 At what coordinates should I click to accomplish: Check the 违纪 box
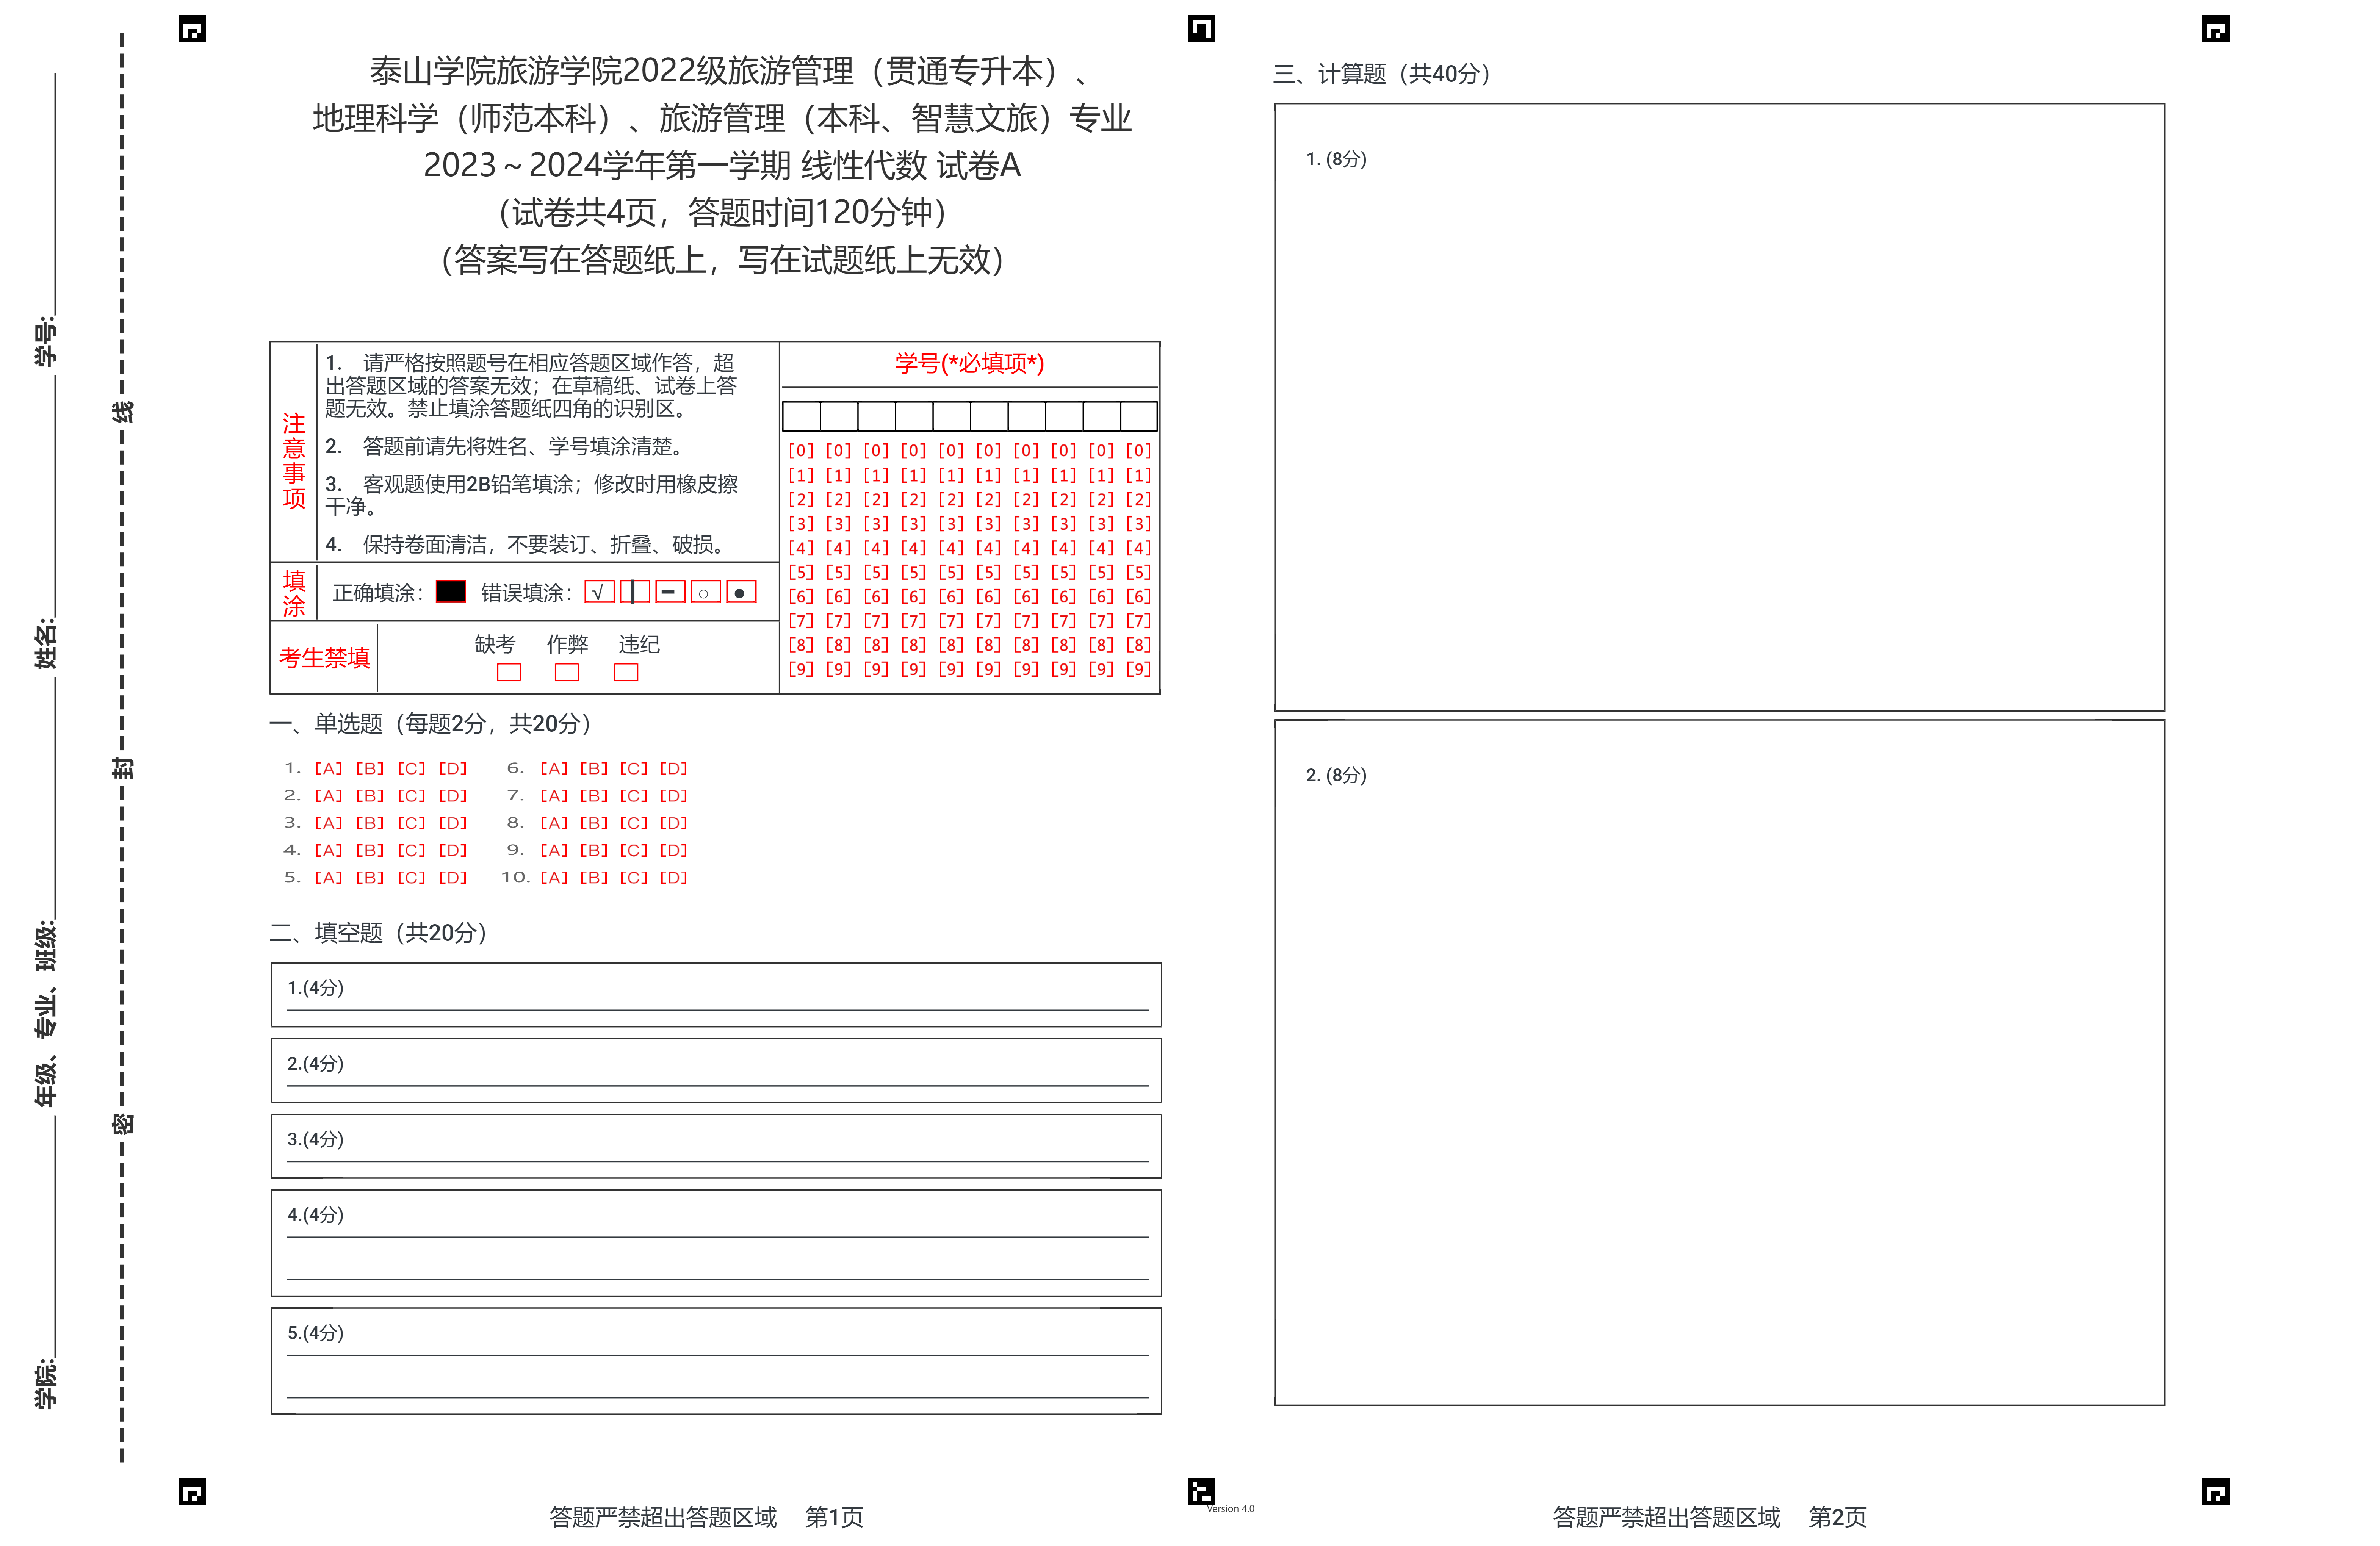[x=626, y=672]
